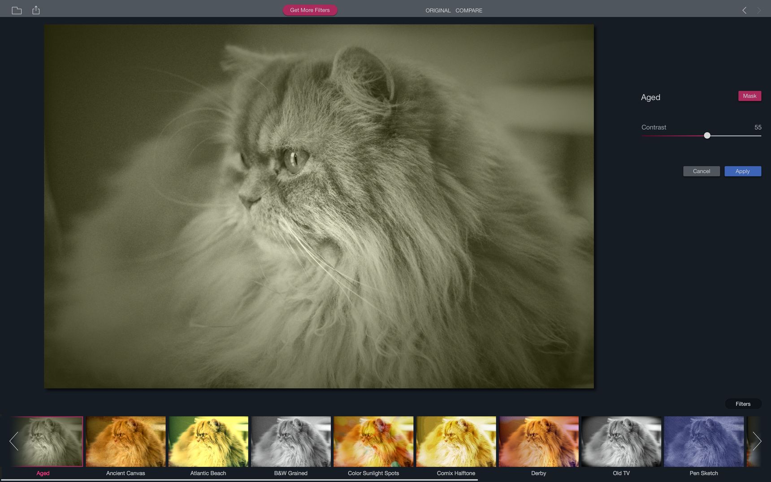Select the Ancient Canvas filter thumbnail
771x482 pixels.
point(126,442)
